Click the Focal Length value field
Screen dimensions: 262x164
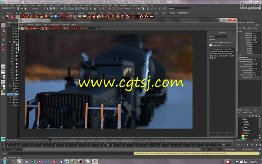click(256, 64)
